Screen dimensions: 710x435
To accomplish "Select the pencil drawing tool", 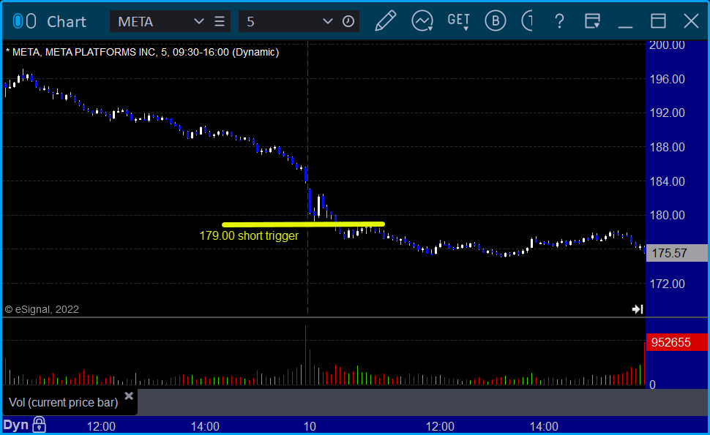I will click(385, 20).
